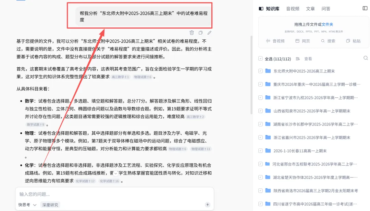Open folder icon for 四川省遂宁市高中 item
Image resolution: width=370 pixels, height=211 pixels.
pyautogui.click(x=268, y=204)
